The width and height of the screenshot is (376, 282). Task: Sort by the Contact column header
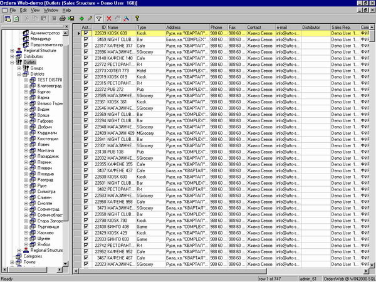pyautogui.click(x=261, y=28)
